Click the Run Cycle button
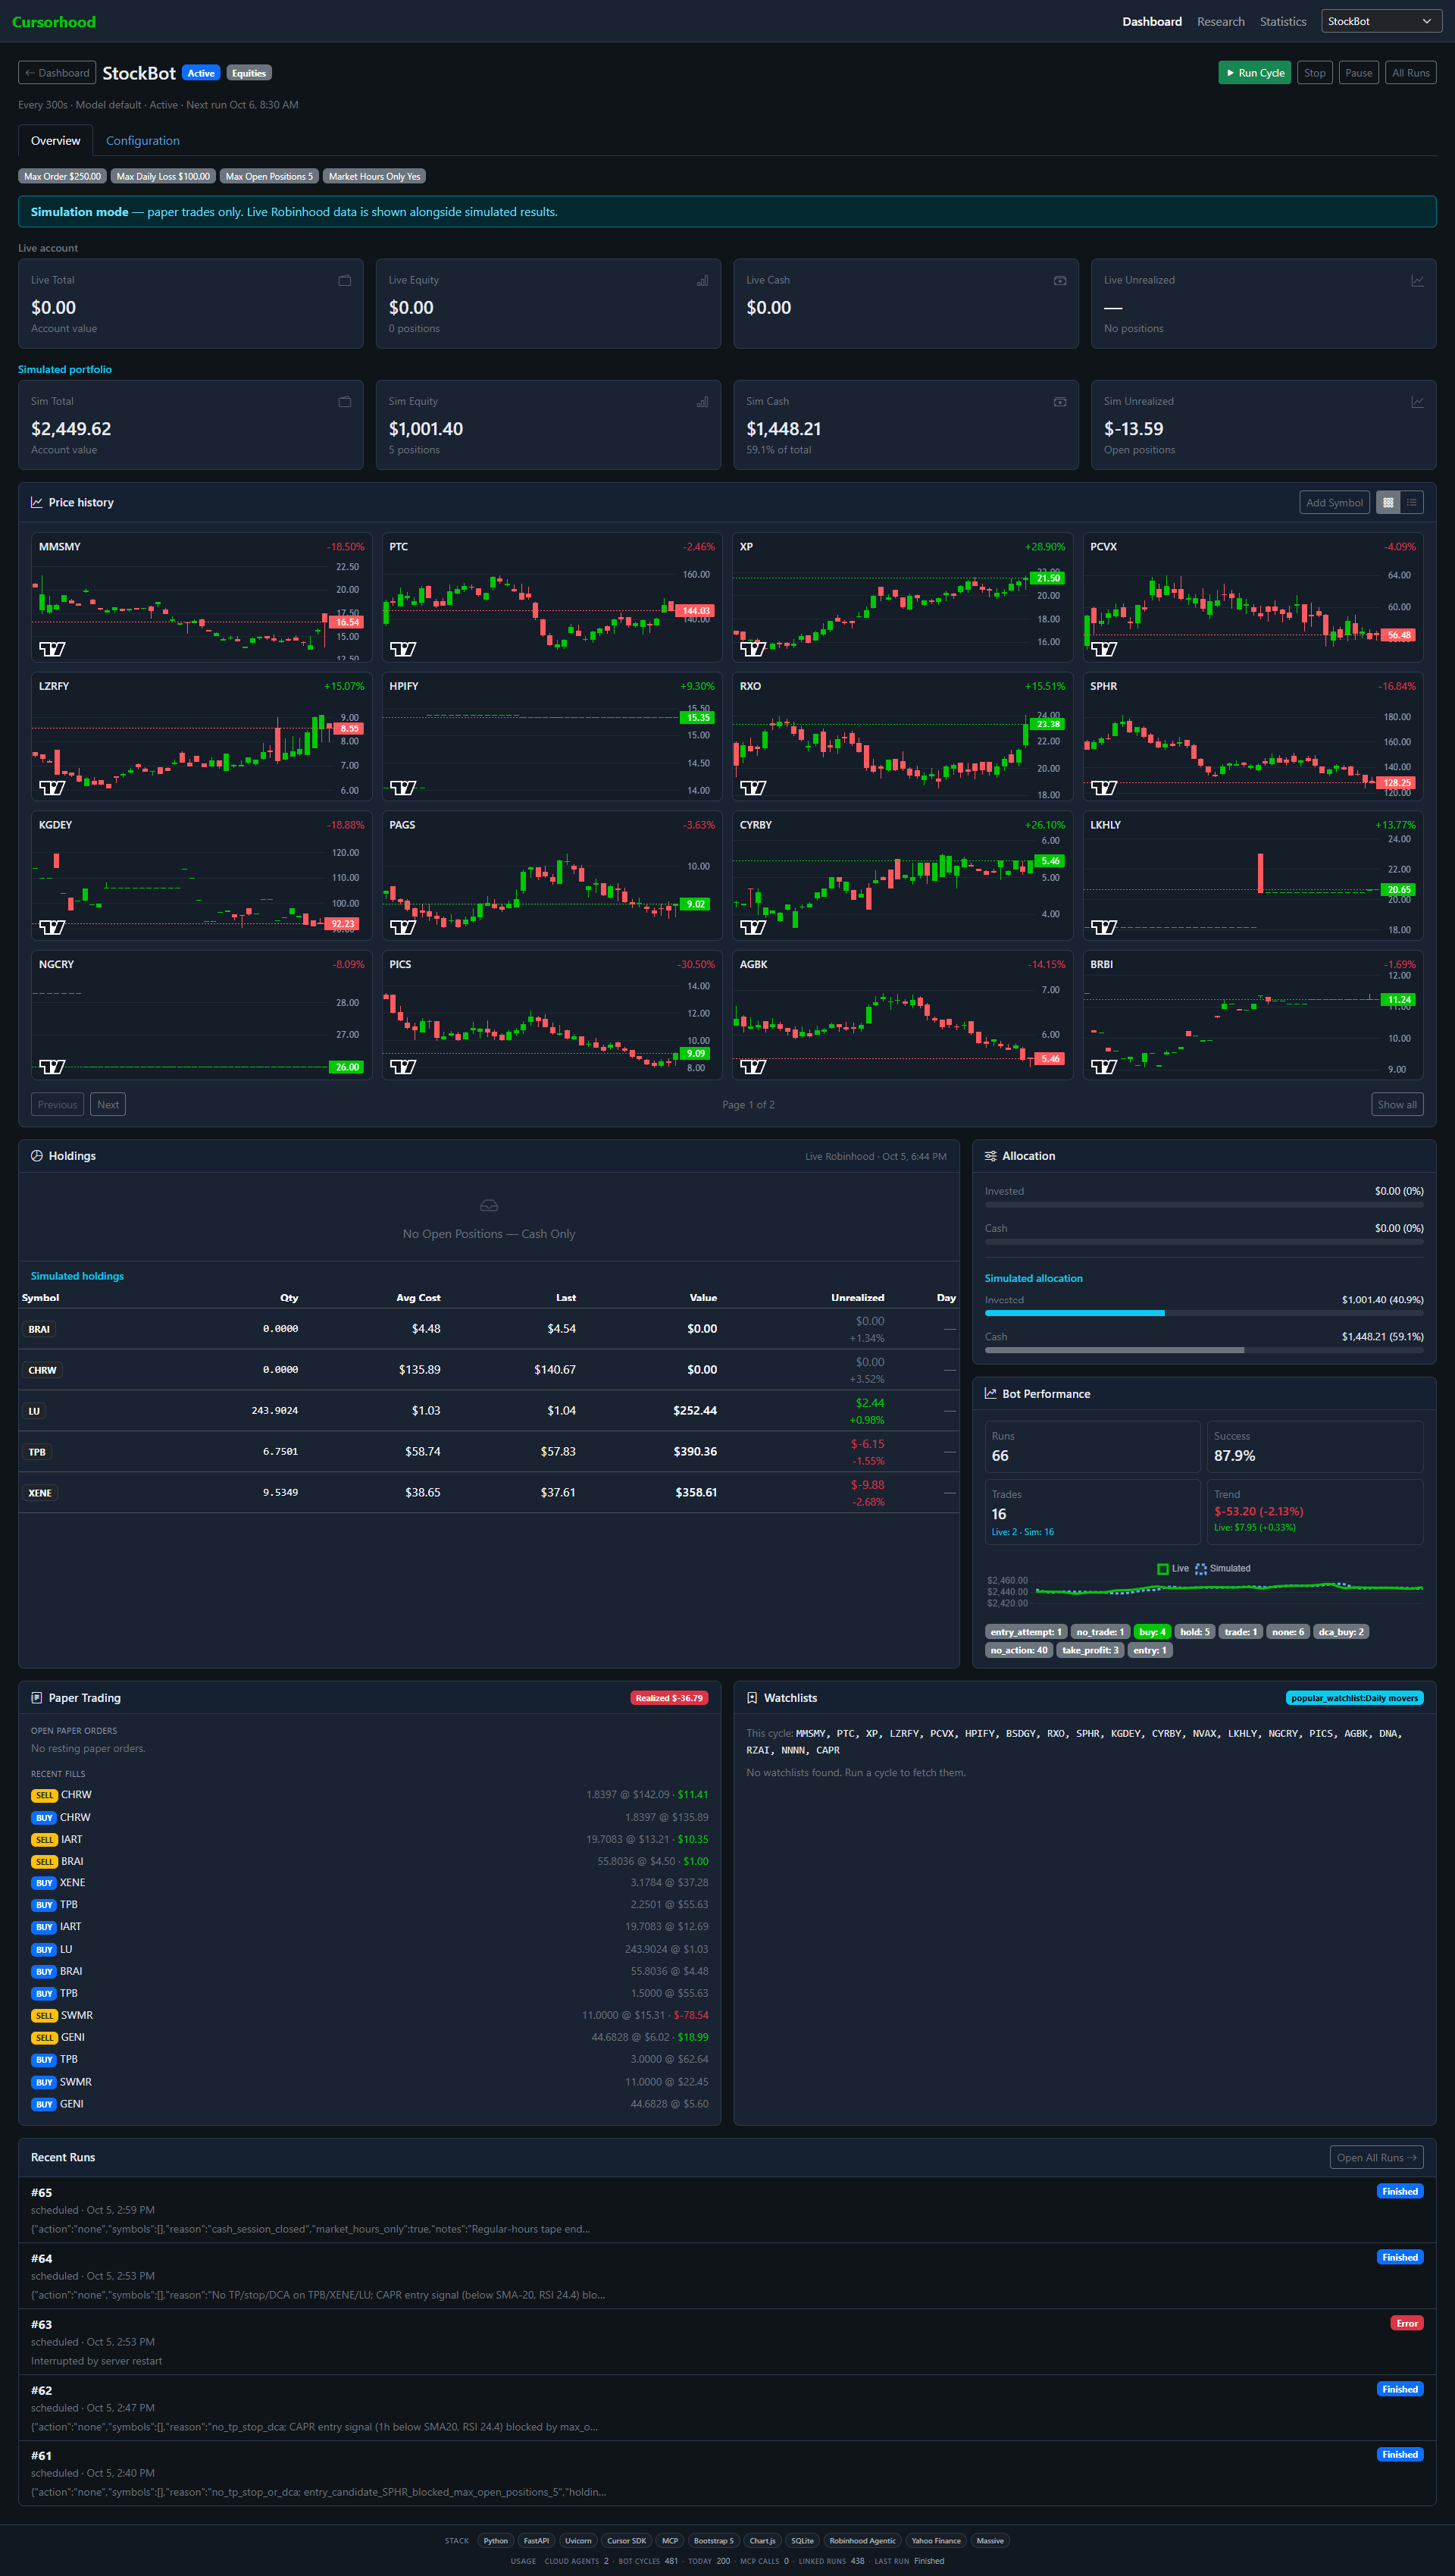Image resolution: width=1455 pixels, height=2576 pixels. 1254,73
